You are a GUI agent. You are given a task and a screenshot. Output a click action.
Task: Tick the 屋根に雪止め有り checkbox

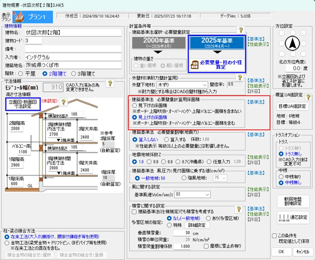tap(206, 246)
